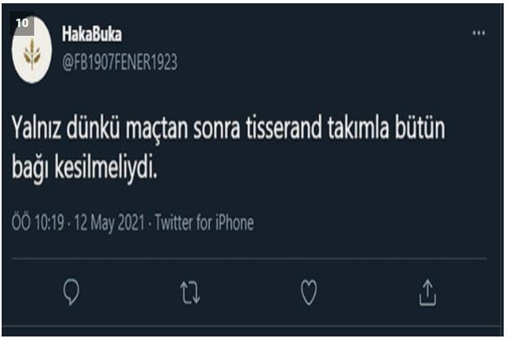
Task: Open the Twitter for iPhone source link
Action: [203, 222]
